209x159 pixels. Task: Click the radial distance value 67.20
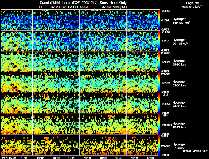pos(55,7)
